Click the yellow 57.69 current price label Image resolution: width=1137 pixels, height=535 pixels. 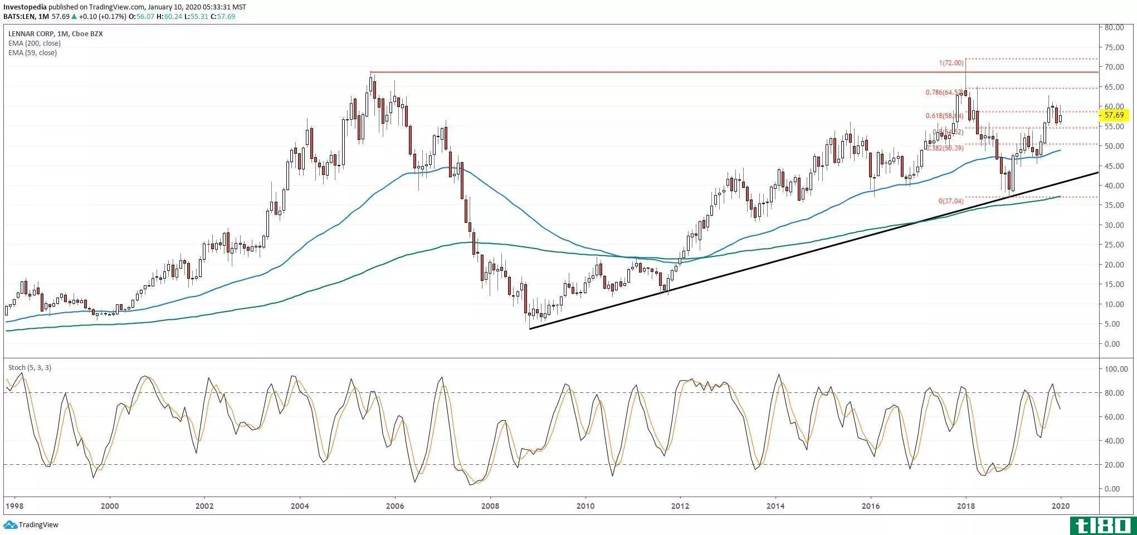[x=1114, y=115]
